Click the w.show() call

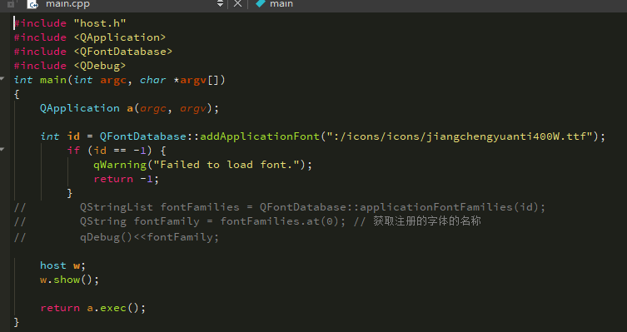[69, 280]
